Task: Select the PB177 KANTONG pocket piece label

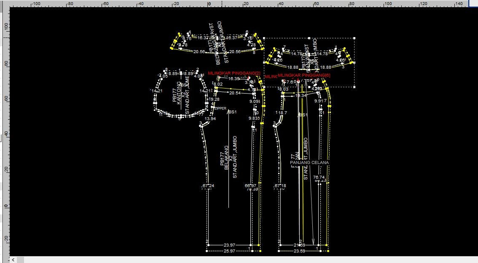Action: [x=179, y=95]
